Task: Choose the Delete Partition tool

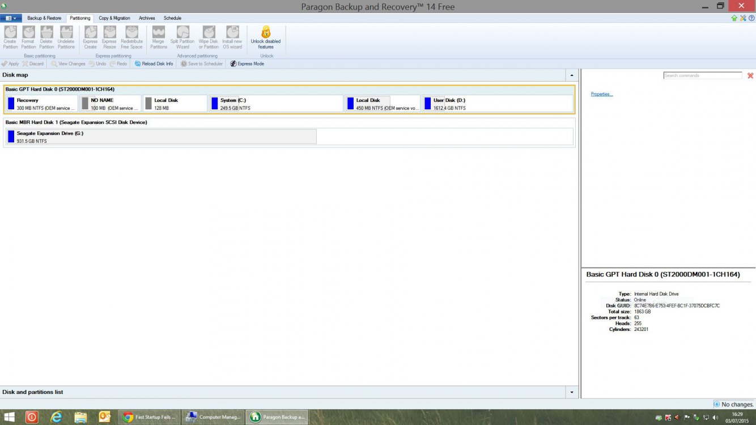Action: click(46, 37)
